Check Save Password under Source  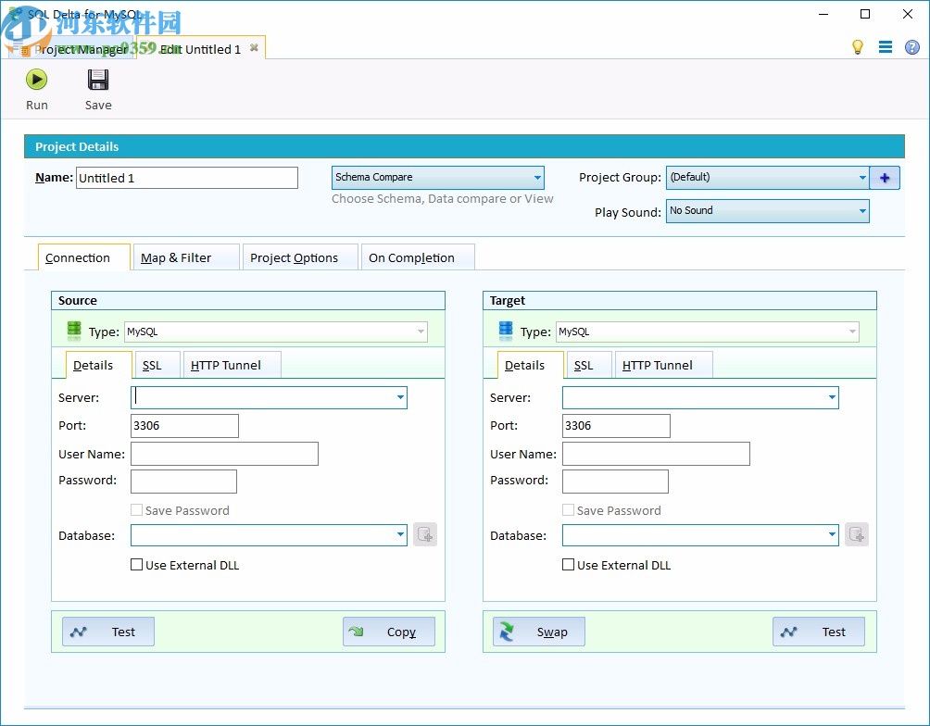136,509
